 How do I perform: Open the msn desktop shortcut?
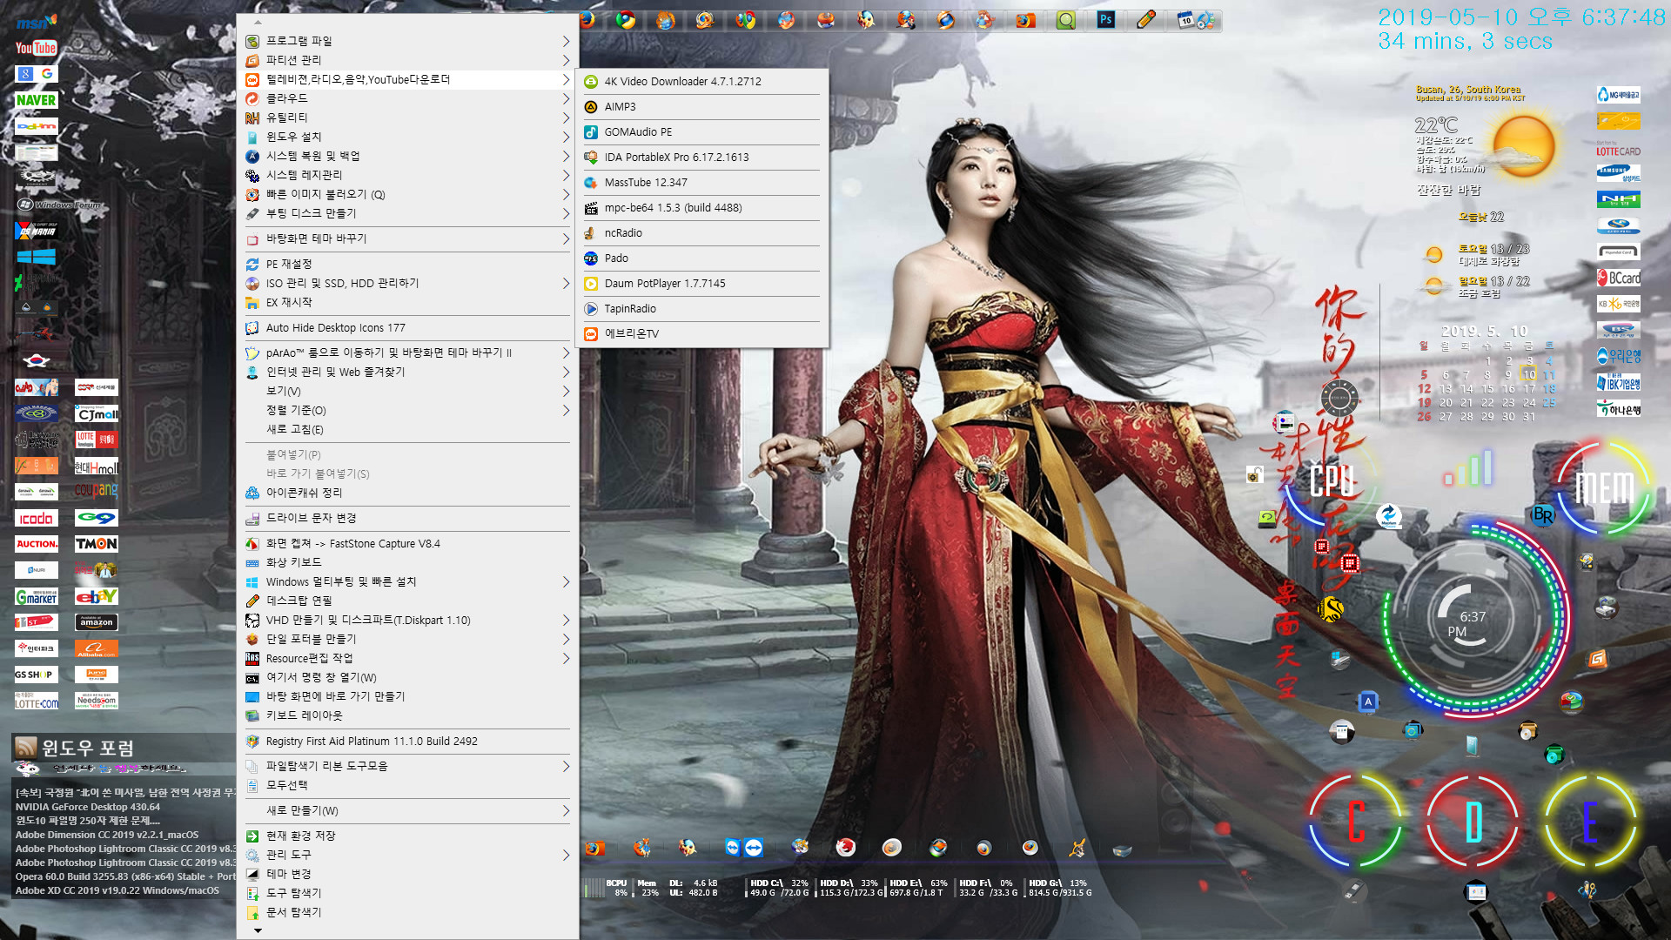[36, 21]
